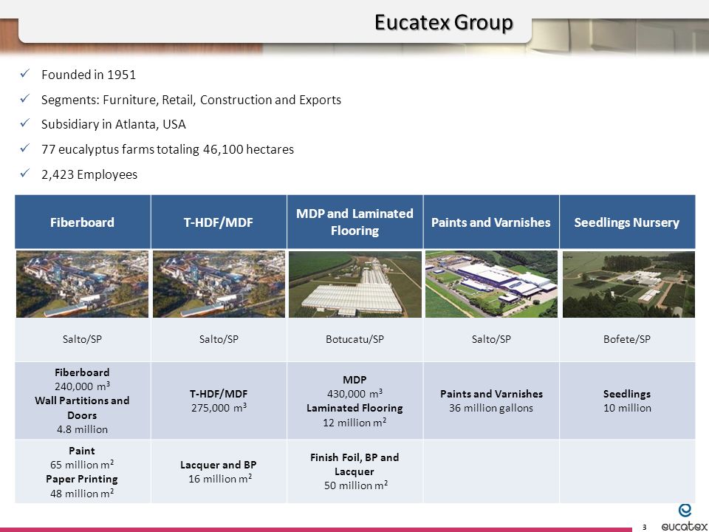Click the 'Seedlings 10 million' cell

[x=627, y=400]
